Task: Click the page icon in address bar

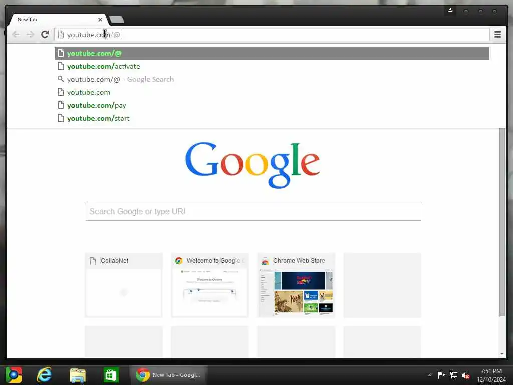Action: point(61,35)
